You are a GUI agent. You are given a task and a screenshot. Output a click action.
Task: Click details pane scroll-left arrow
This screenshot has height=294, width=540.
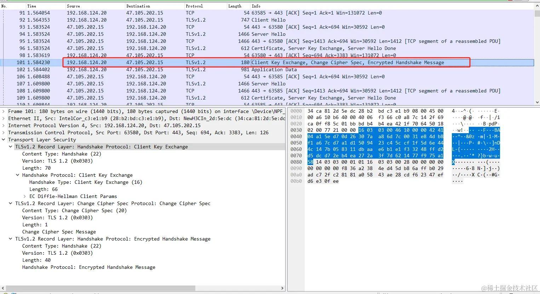point(3,288)
